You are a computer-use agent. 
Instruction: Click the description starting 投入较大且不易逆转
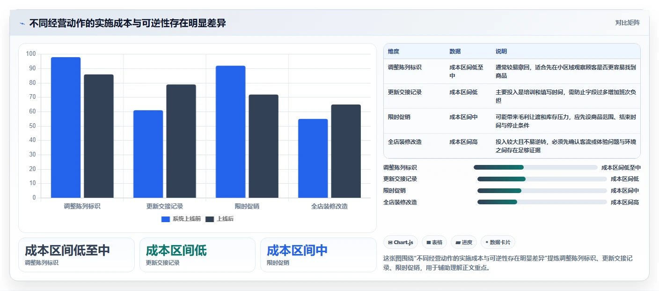click(x=566, y=146)
